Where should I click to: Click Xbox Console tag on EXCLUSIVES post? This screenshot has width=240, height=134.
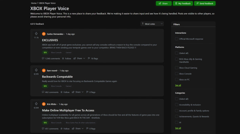click(56, 53)
